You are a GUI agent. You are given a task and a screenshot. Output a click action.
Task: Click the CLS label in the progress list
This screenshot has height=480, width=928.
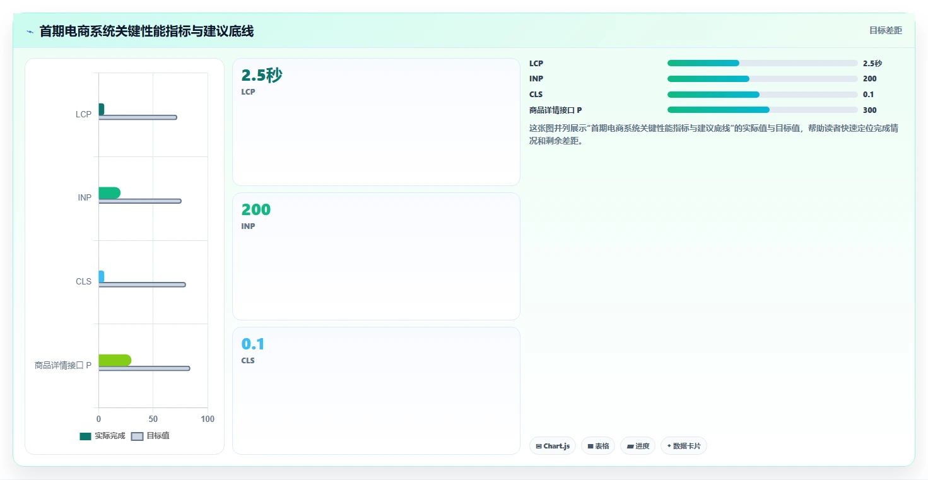pos(536,95)
